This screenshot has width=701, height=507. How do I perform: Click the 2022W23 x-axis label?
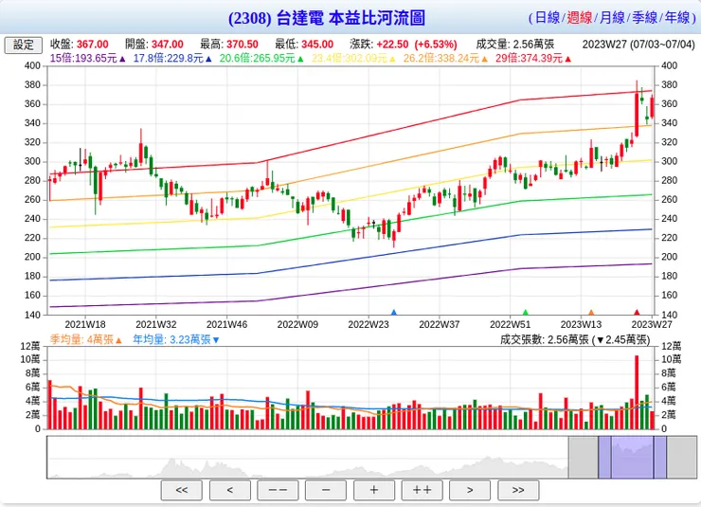pyautogui.click(x=368, y=325)
